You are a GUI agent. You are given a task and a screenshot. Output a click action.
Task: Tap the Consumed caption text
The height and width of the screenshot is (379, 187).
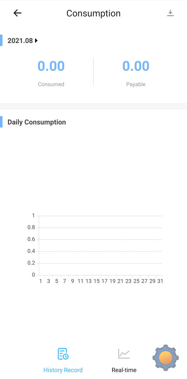coord(51,85)
